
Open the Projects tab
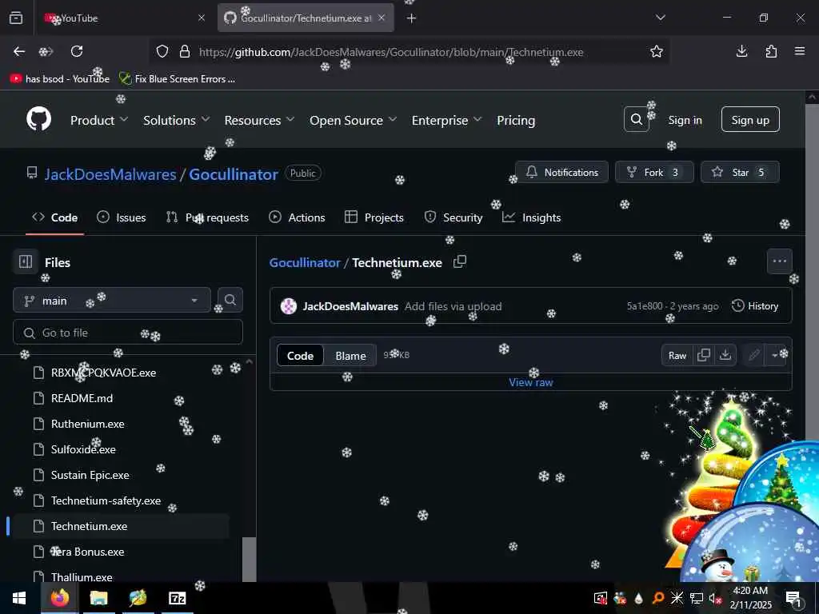(x=374, y=217)
